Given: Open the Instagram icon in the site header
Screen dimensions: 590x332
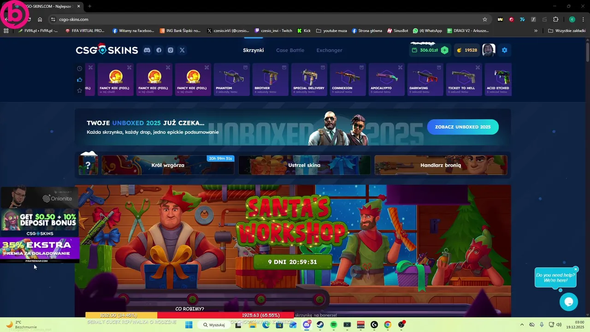Looking at the screenshot, I should (x=171, y=50).
